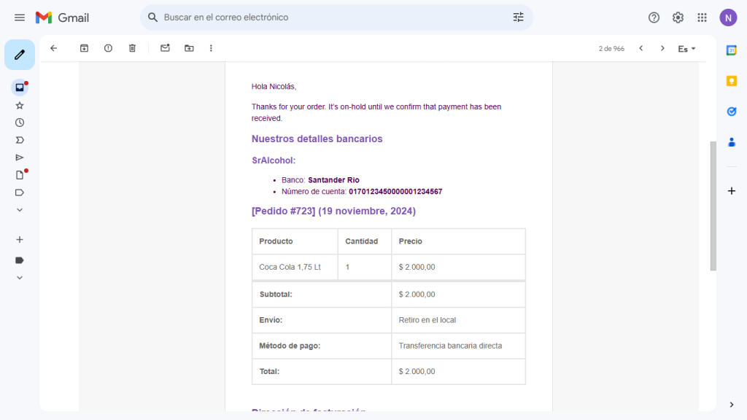Collapse the side panel chevron

731,405
